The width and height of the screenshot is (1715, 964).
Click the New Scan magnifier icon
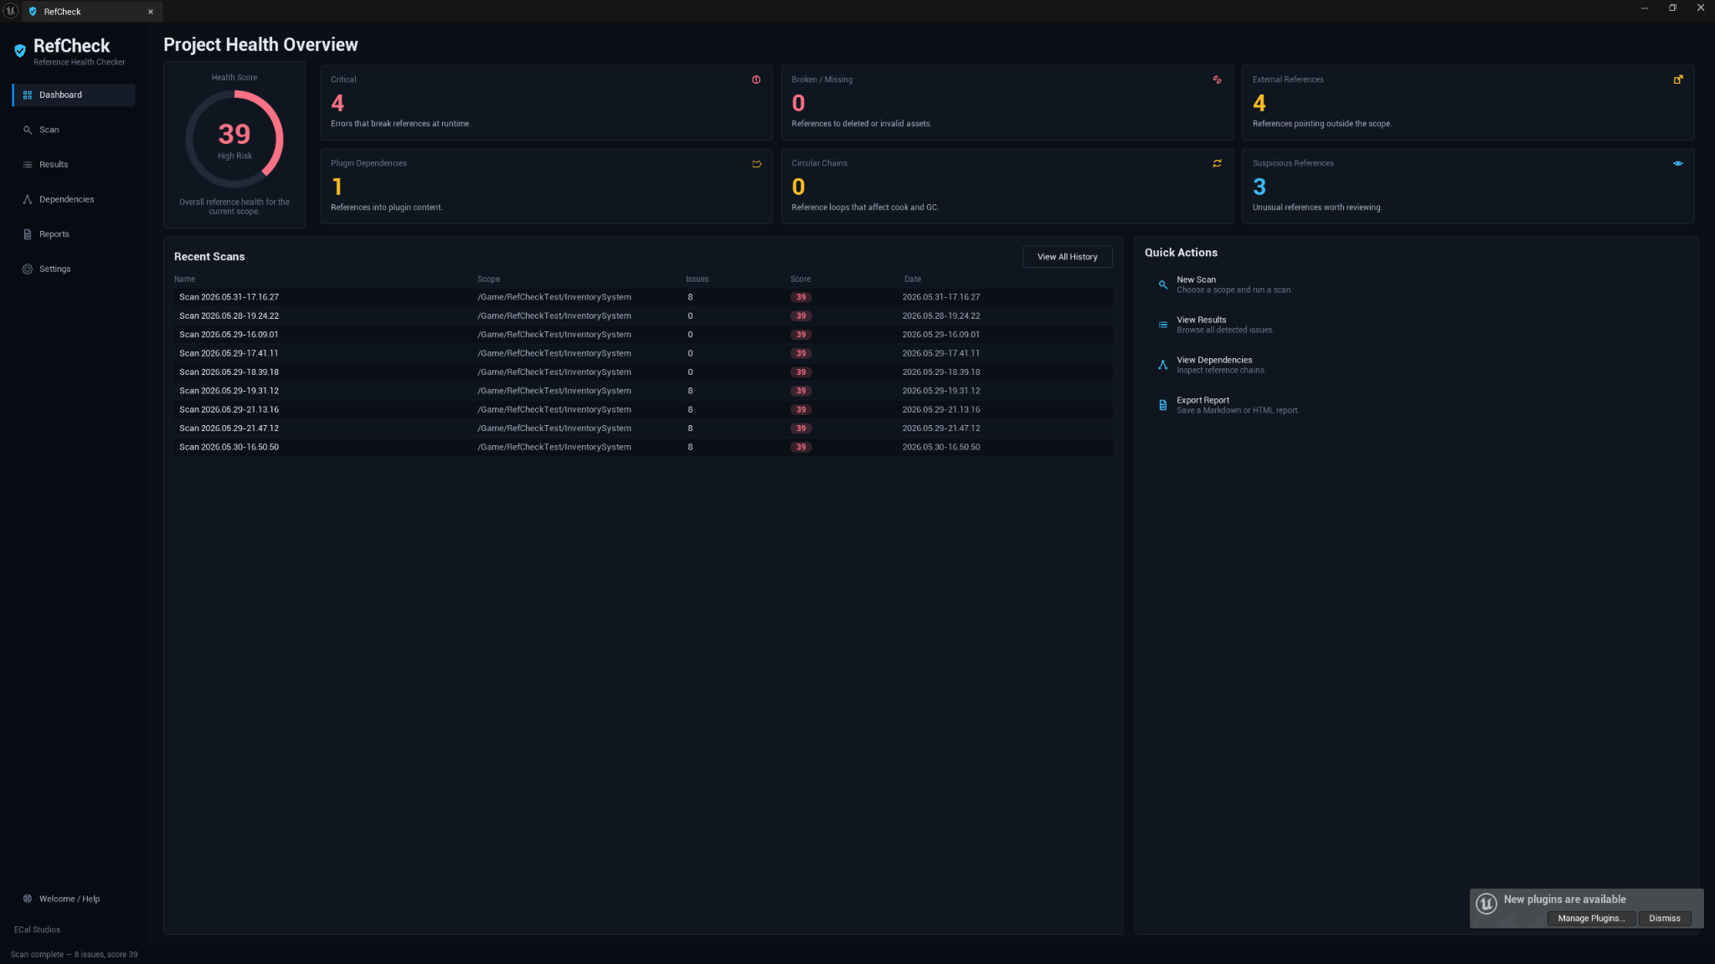(x=1162, y=285)
